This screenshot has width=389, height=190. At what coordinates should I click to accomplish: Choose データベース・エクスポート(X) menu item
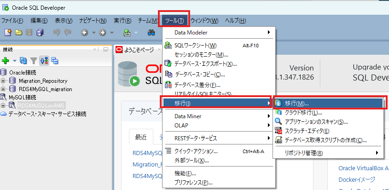(x=219, y=64)
